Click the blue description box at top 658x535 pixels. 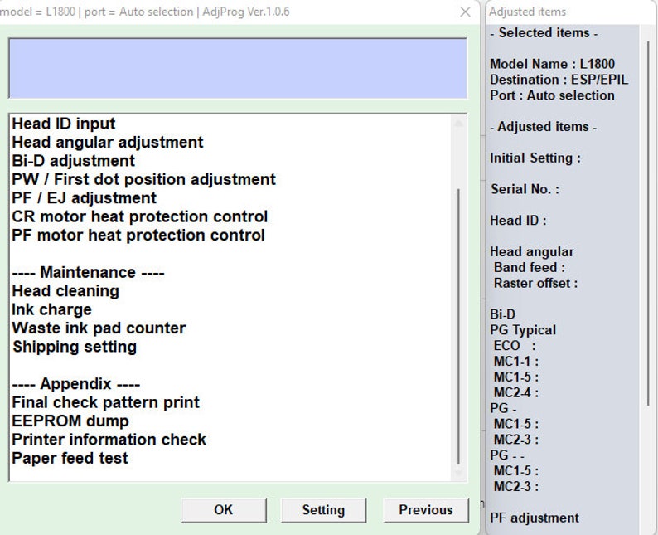(x=238, y=69)
